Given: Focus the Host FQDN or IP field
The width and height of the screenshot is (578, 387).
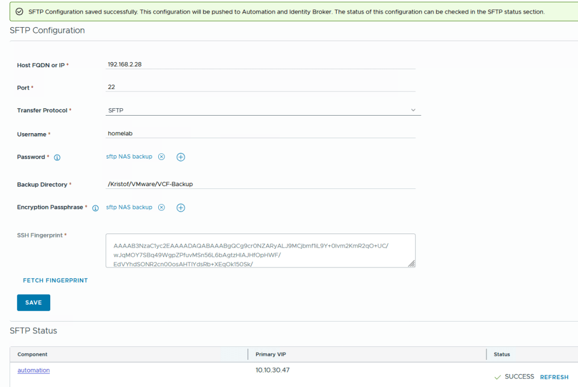Looking at the screenshot, I should [x=260, y=64].
